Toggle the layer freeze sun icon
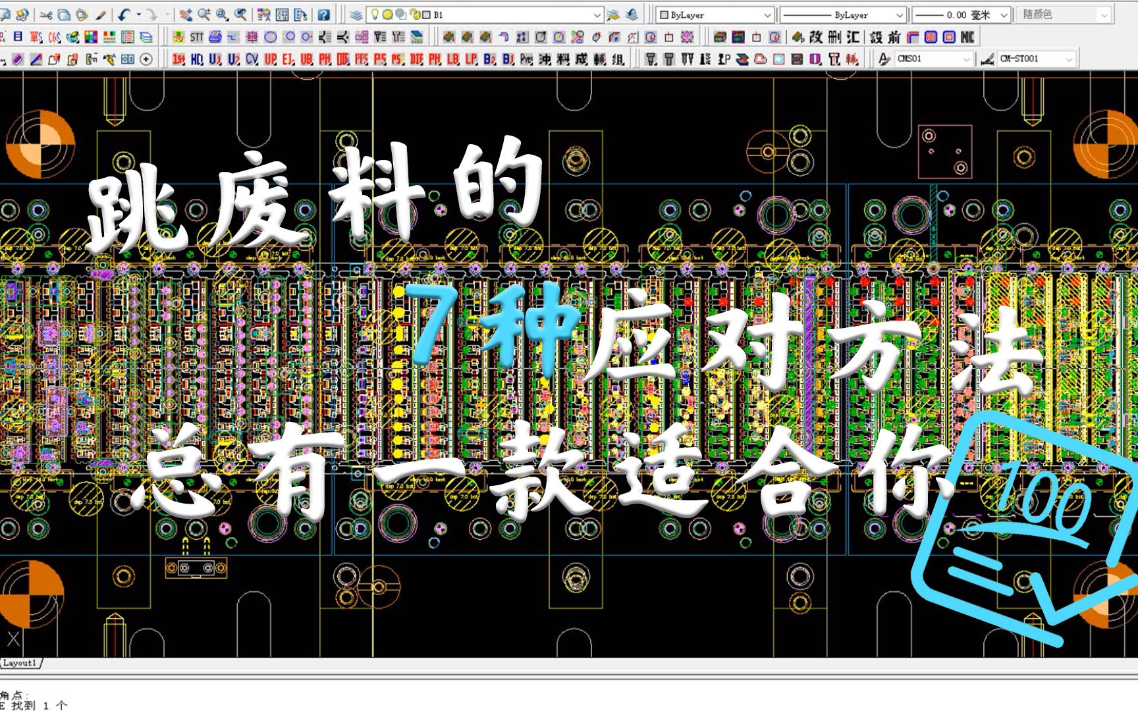The width and height of the screenshot is (1138, 711). coord(388,13)
